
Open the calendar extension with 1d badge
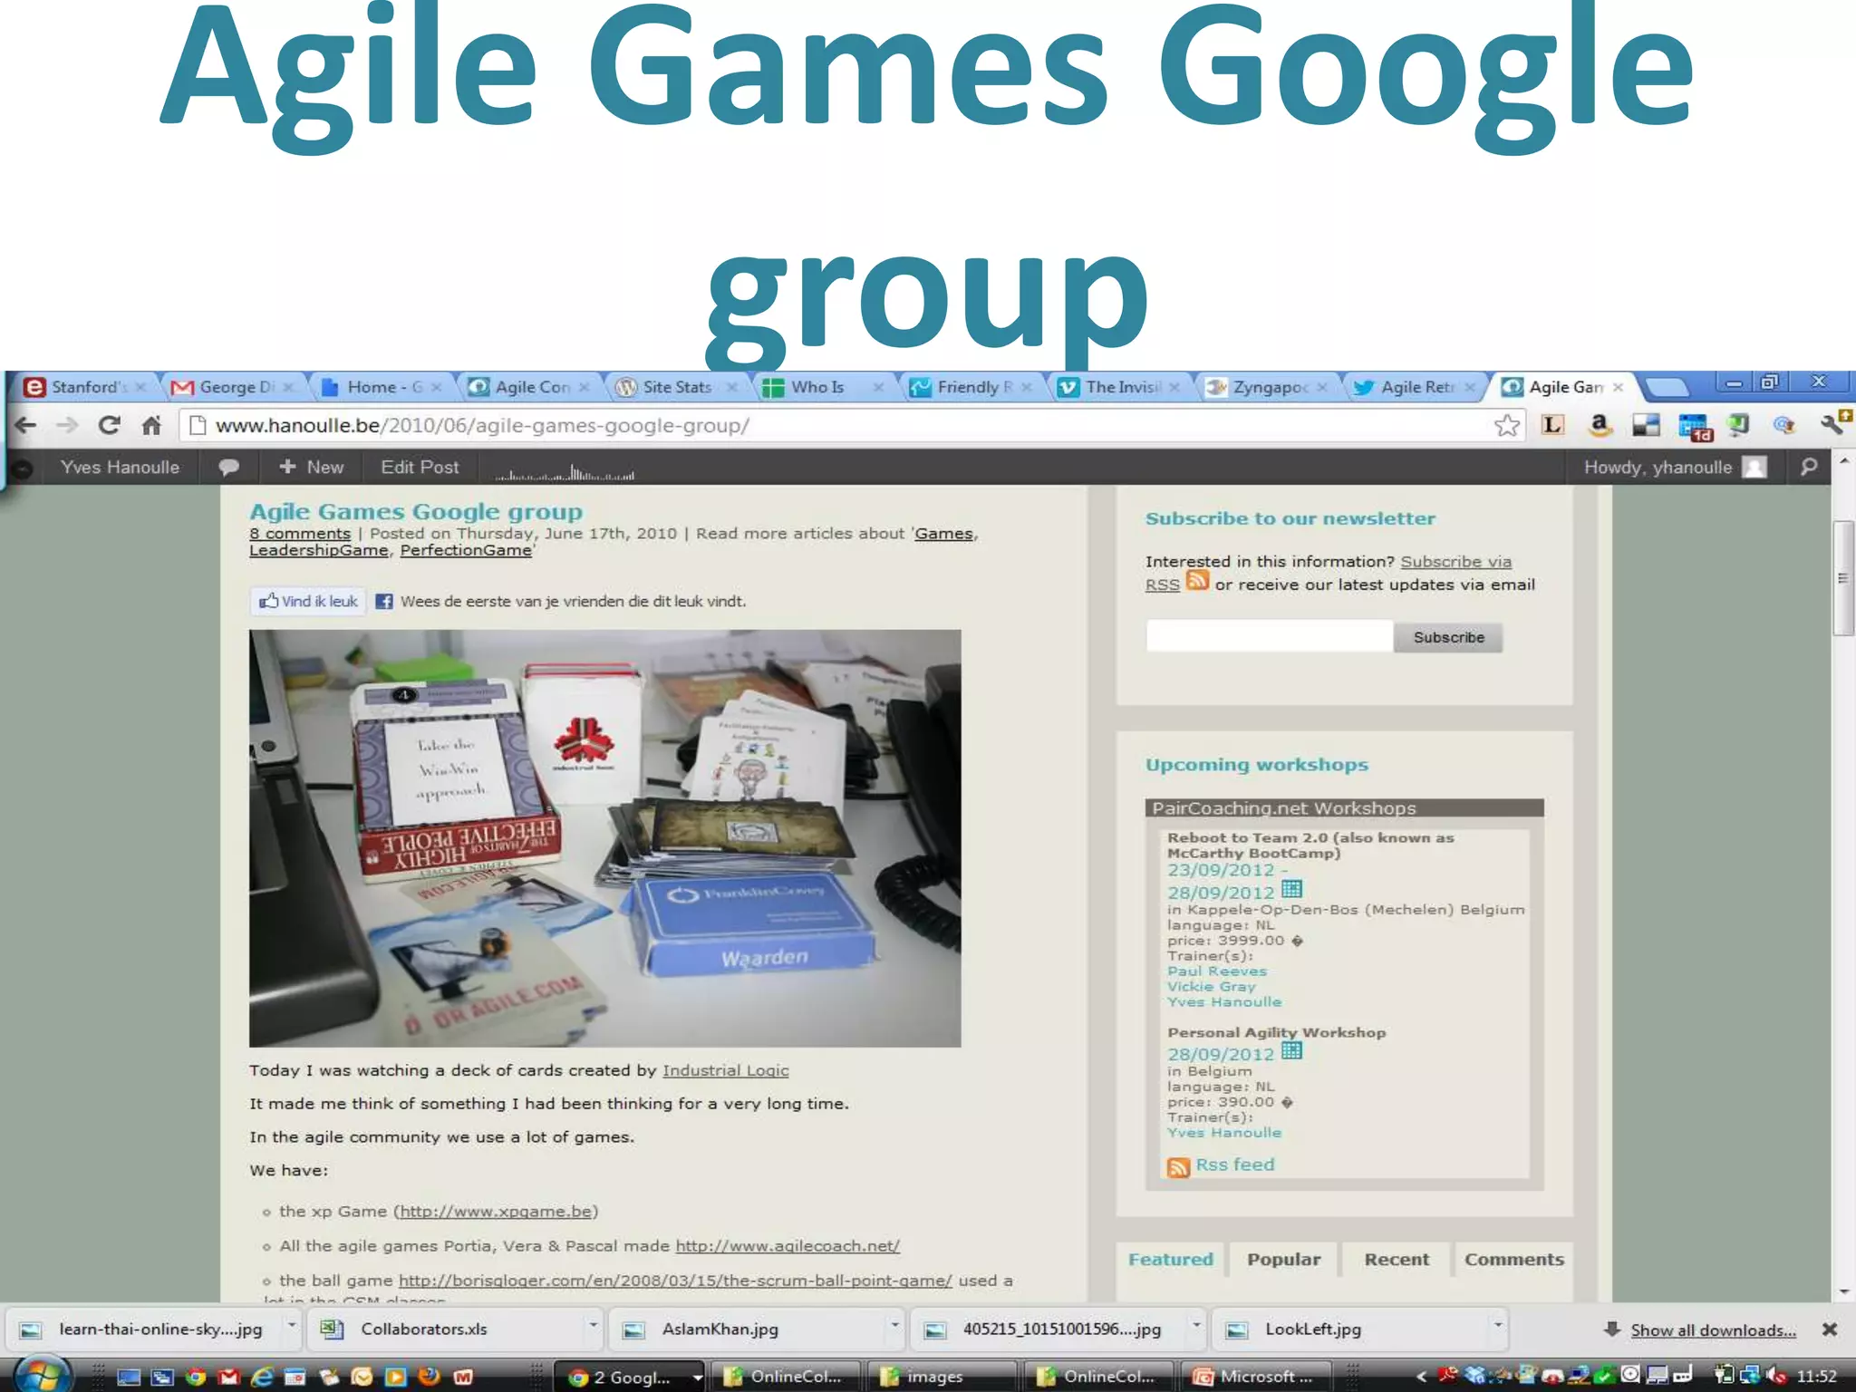click(x=1694, y=427)
